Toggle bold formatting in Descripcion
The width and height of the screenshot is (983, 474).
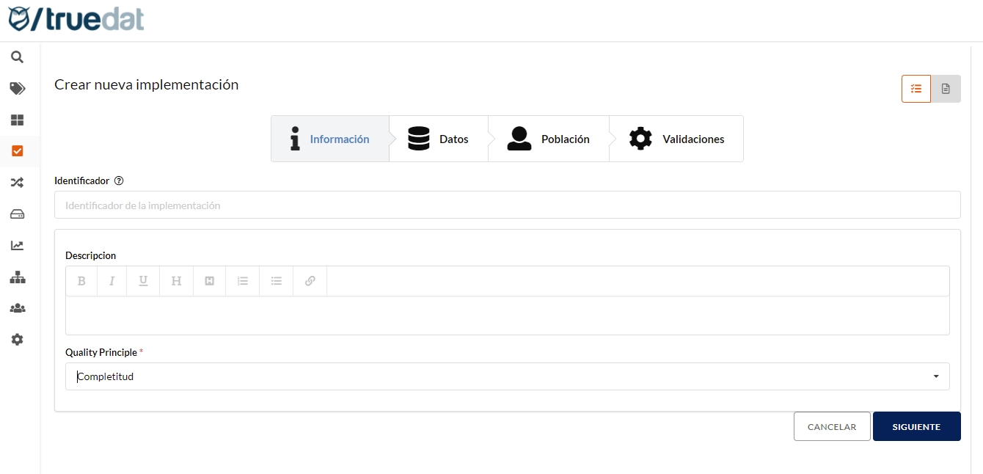(x=81, y=281)
